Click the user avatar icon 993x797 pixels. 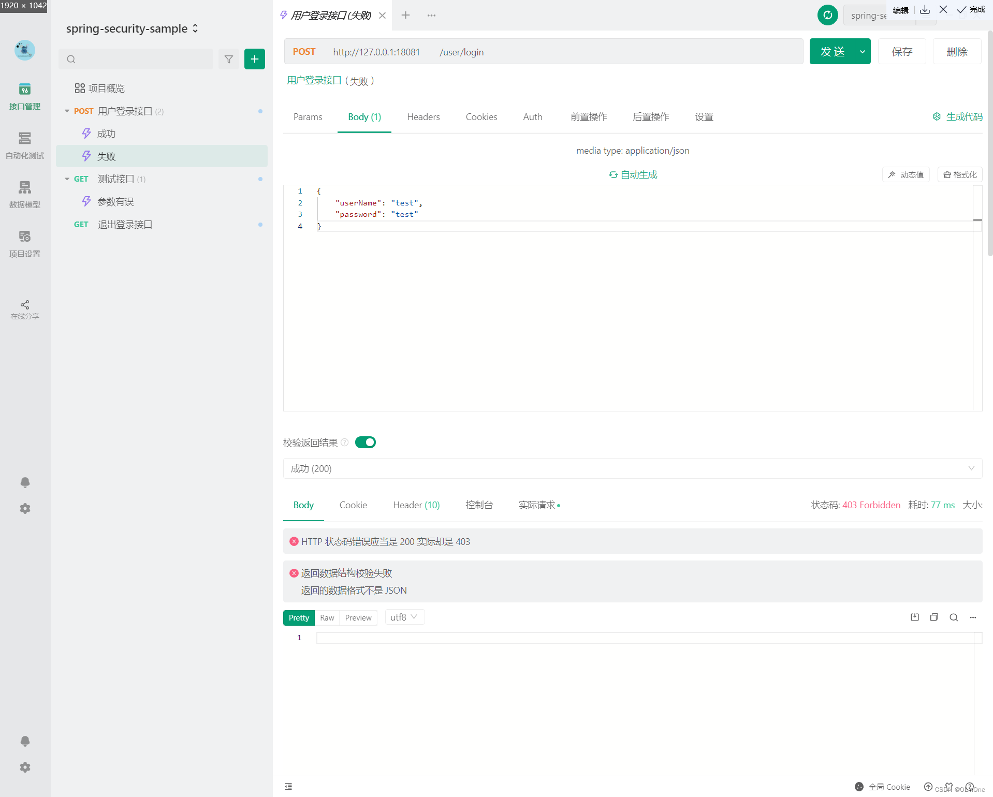[x=25, y=50]
